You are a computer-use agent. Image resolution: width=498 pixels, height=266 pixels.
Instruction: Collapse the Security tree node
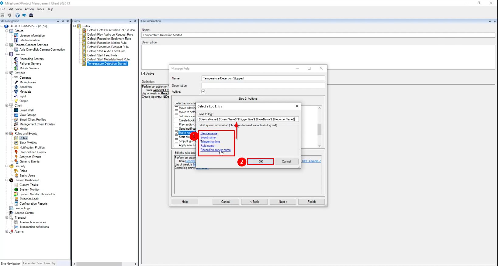7,166
